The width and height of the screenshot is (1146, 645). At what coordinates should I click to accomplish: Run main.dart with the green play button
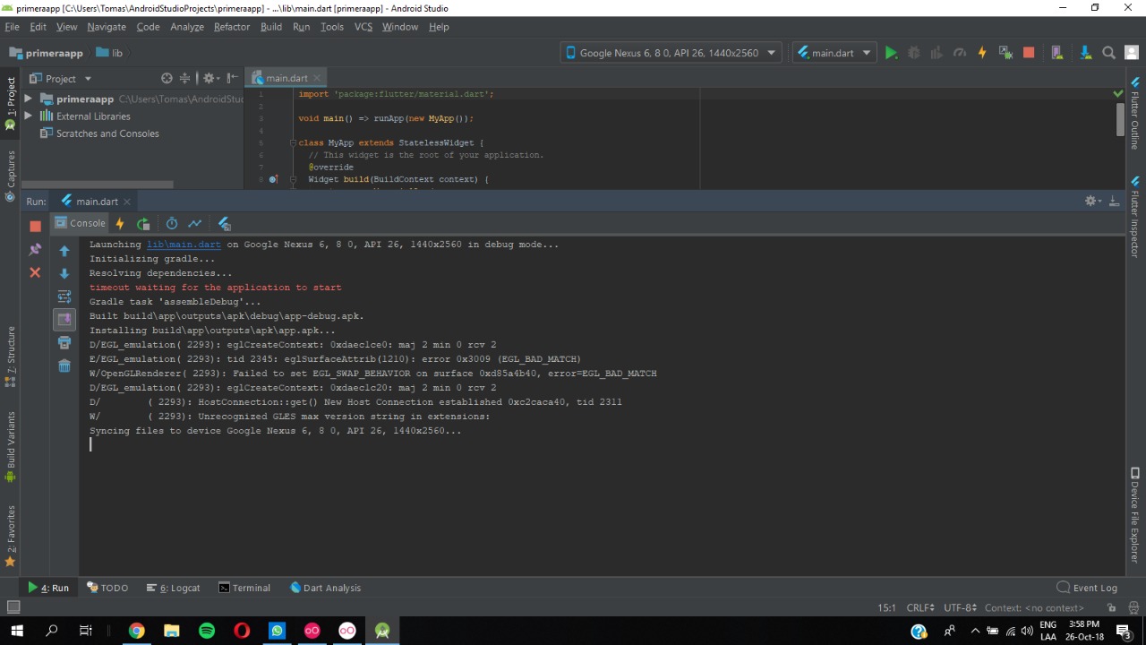click(x=891, y=53)
